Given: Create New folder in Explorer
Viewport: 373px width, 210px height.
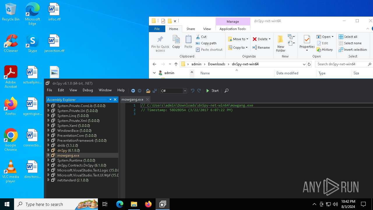Looking at the screenshot, I should [281, 44].
